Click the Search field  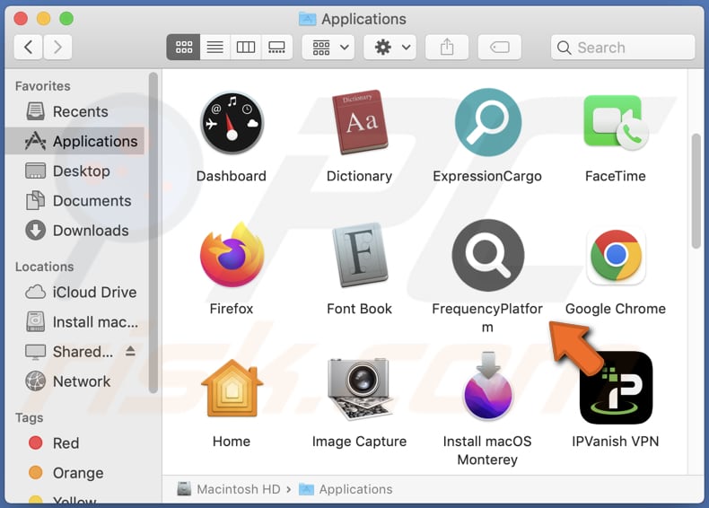tap(623, 47)
